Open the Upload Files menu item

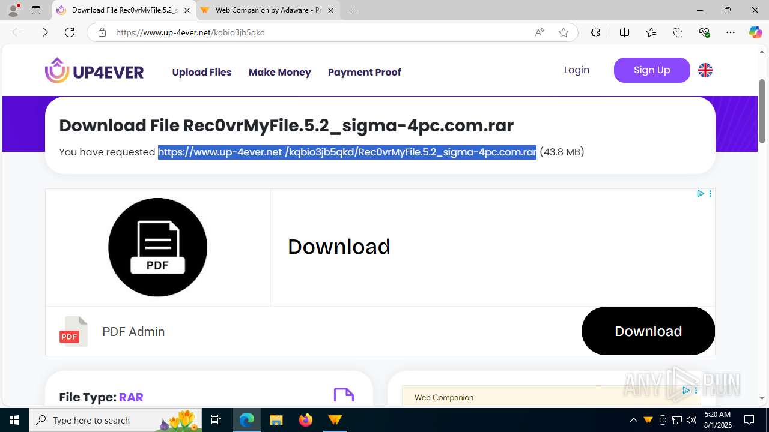coord(202,72)
